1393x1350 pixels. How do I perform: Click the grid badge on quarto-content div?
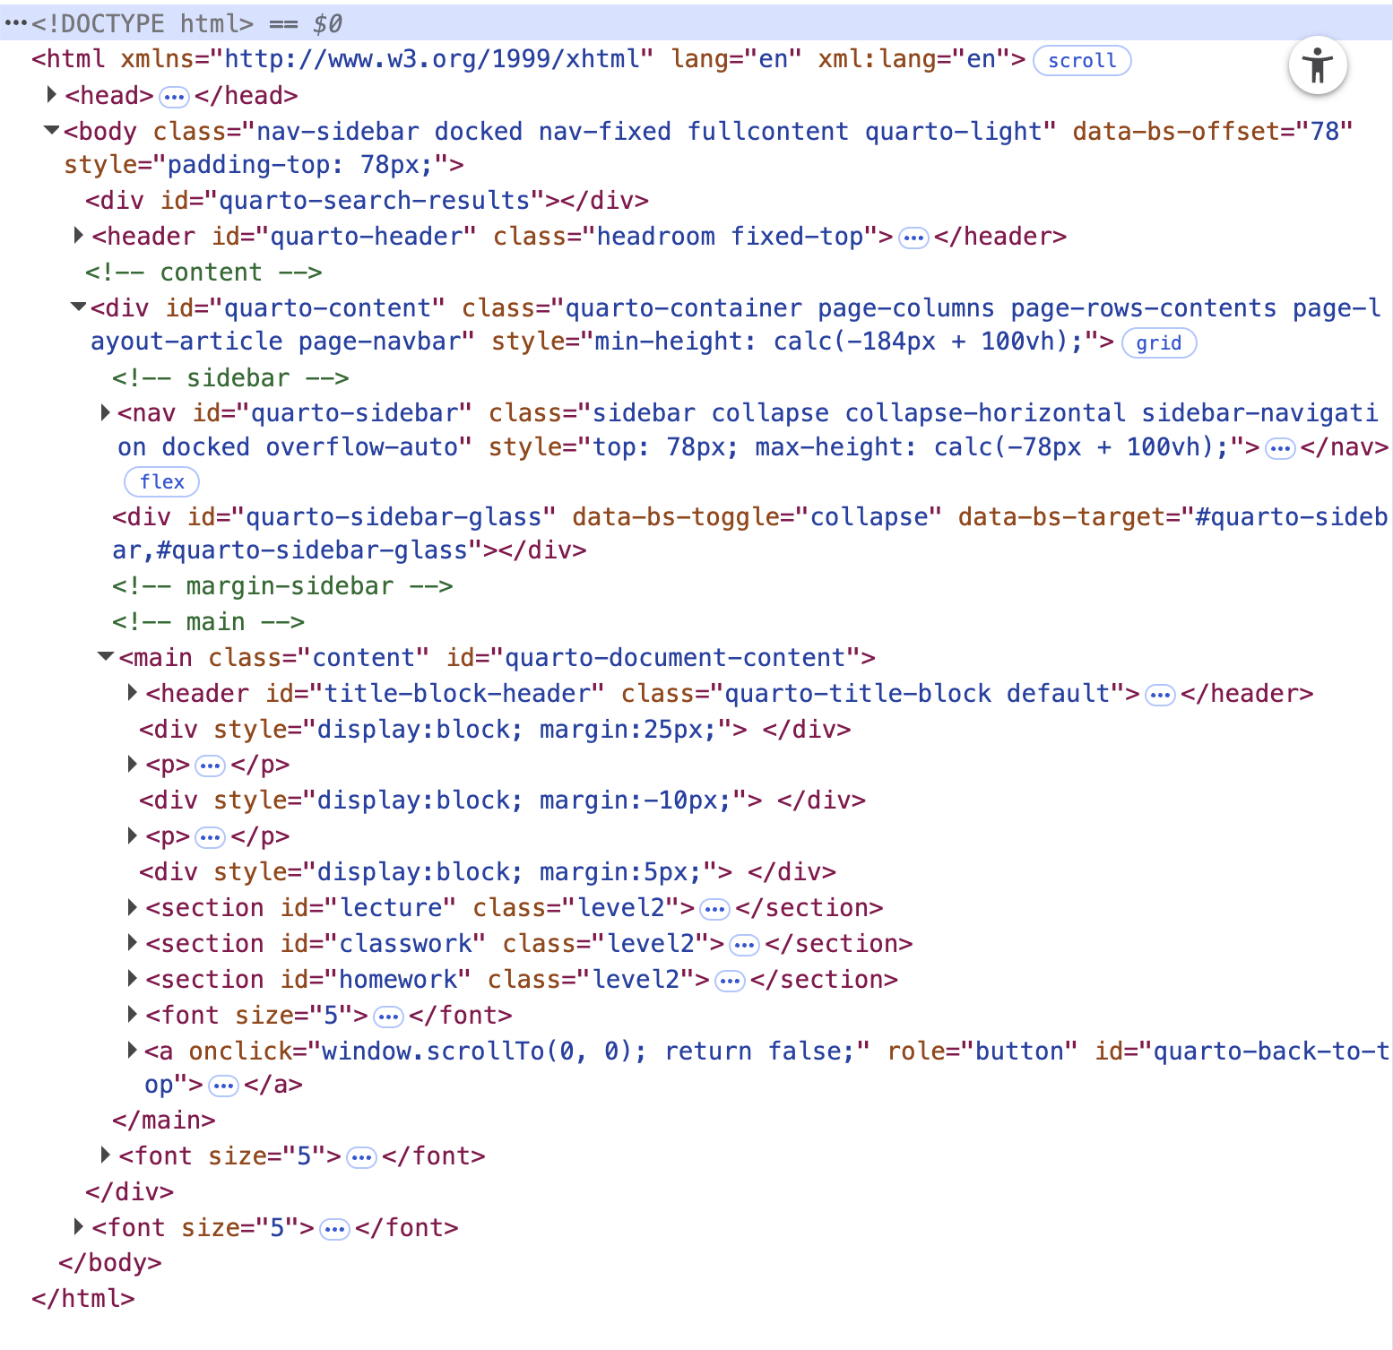[x=1158, y=343]
